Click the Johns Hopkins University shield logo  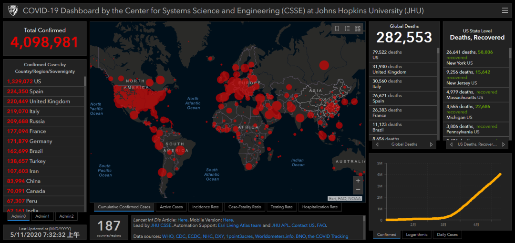coord(13,10)
